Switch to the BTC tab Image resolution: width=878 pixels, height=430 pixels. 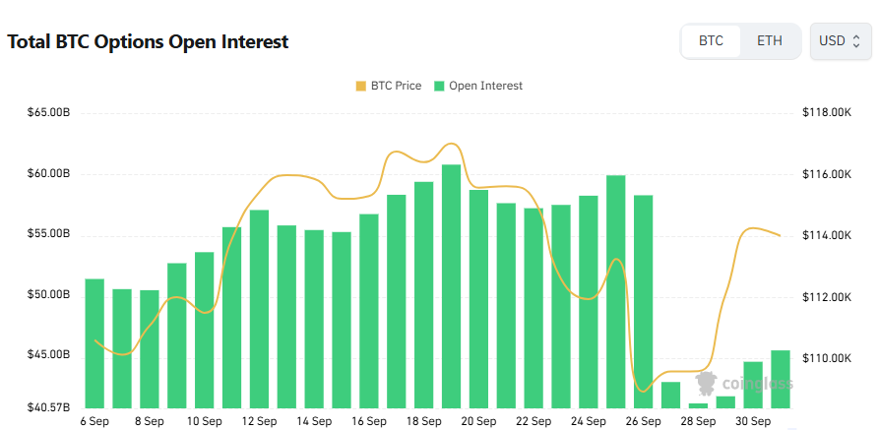(711, 41)
